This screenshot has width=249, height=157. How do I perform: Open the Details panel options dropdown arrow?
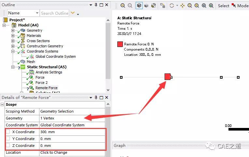[91, 98]
